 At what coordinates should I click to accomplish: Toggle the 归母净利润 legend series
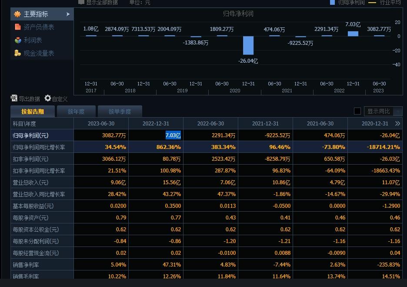click(347, 2)
